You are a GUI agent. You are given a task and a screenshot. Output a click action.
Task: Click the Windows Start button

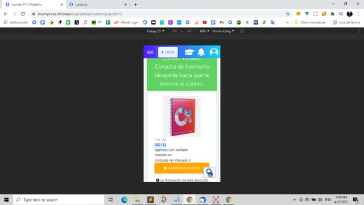coord(6,200)
